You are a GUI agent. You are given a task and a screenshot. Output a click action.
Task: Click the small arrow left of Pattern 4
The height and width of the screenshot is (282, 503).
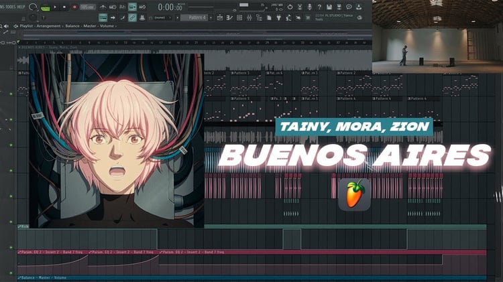[178, 18]
